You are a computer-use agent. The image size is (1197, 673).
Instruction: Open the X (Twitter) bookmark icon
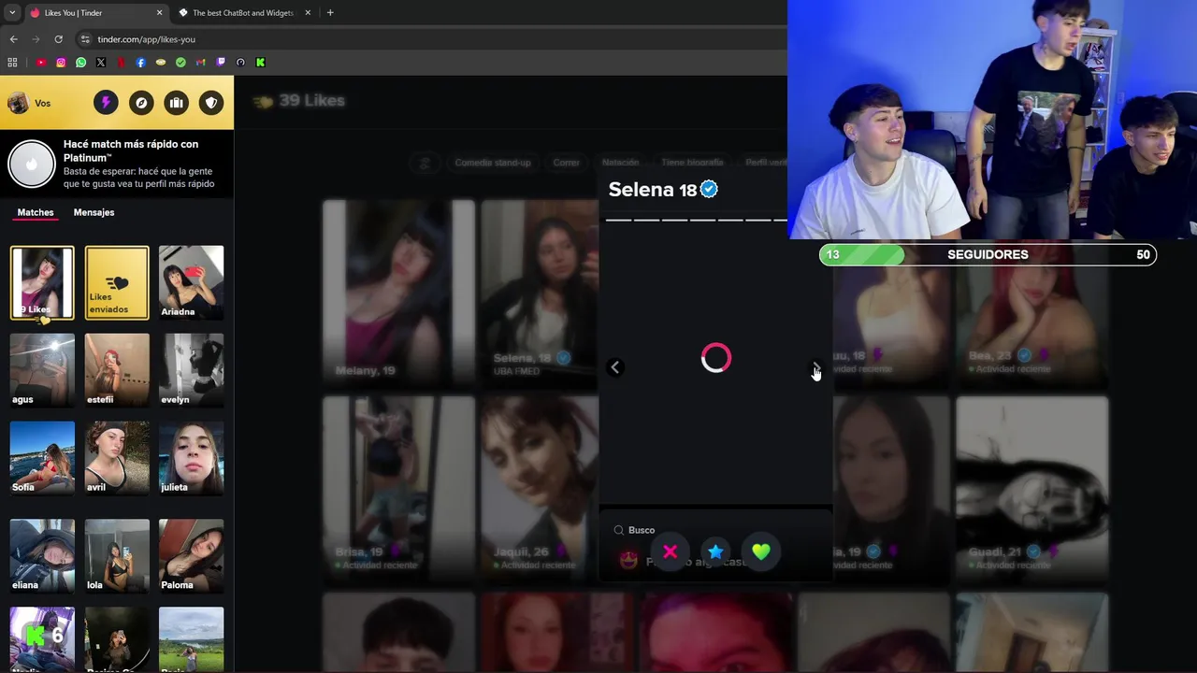click(x=101, y=63)
